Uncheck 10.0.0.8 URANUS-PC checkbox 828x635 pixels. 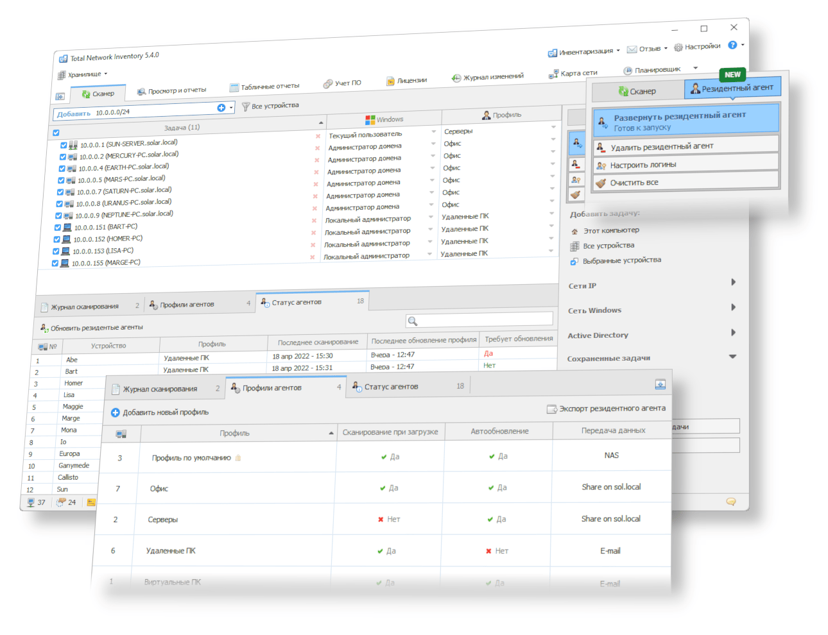click(x=60, y=204)
